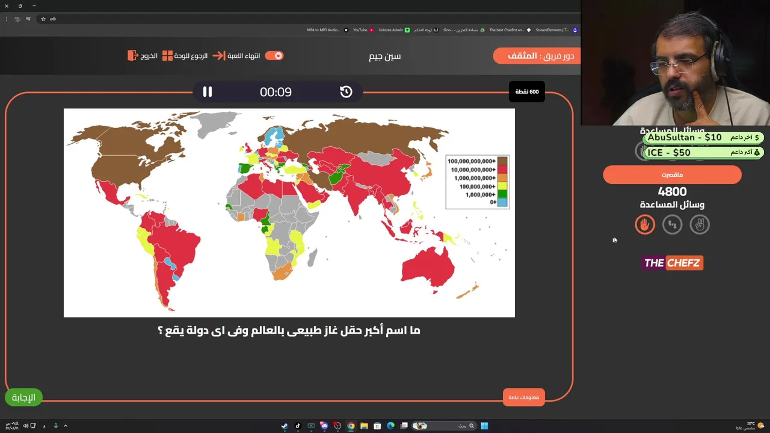Click the ICE - $50 top supporter banner

tap(703, 153)
